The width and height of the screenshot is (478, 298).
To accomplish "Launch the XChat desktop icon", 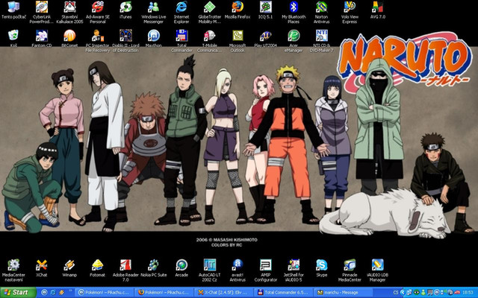I will pyautogui.click(x=42, y=268).
